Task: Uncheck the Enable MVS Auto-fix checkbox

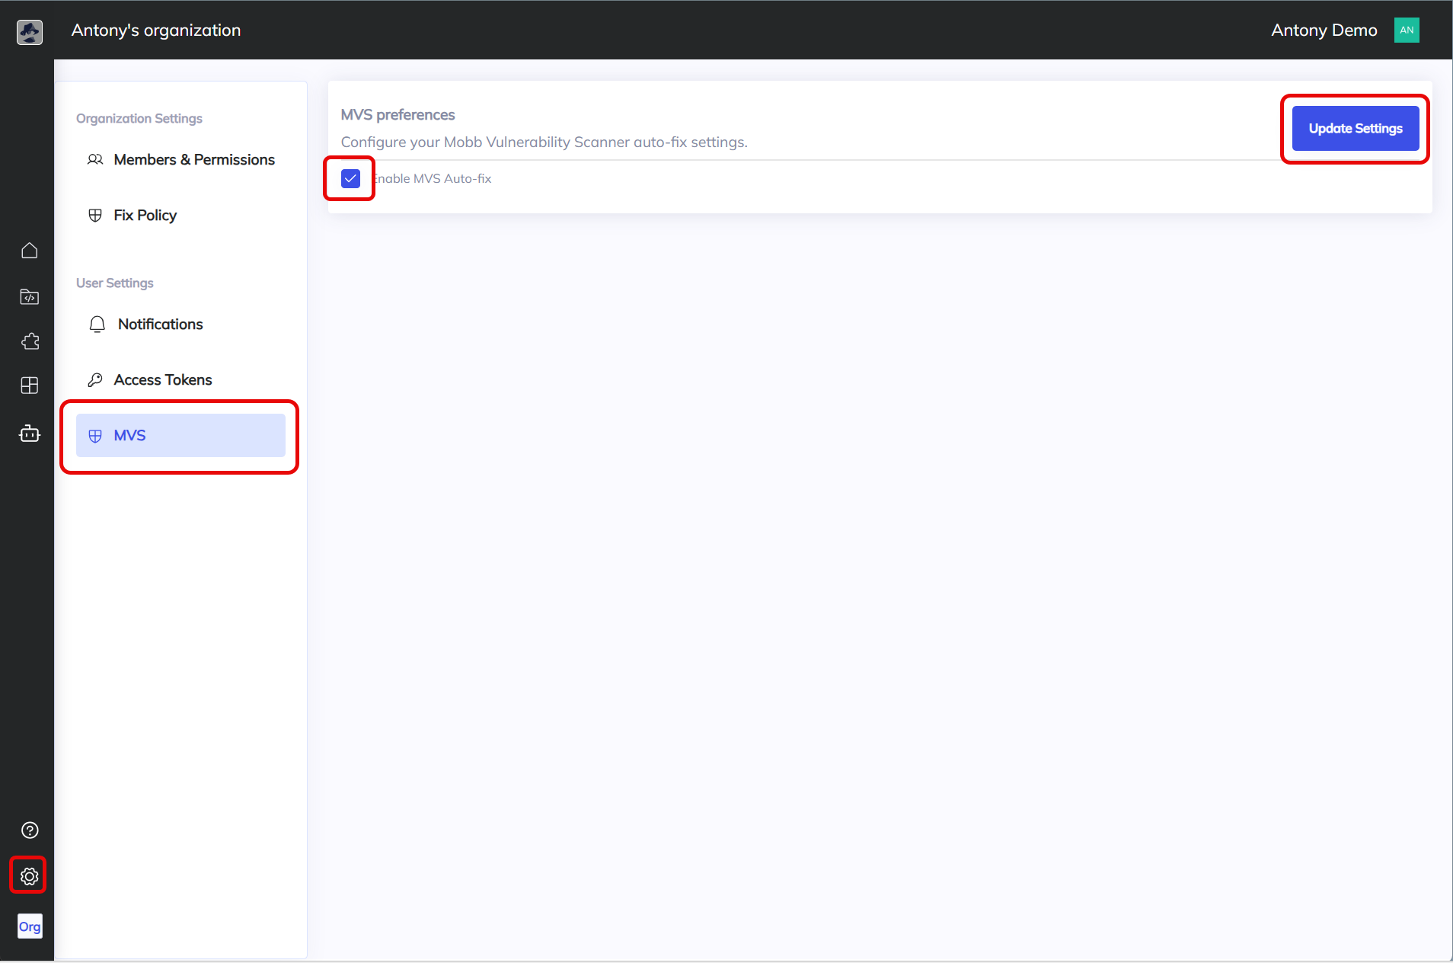Action: 350,178
